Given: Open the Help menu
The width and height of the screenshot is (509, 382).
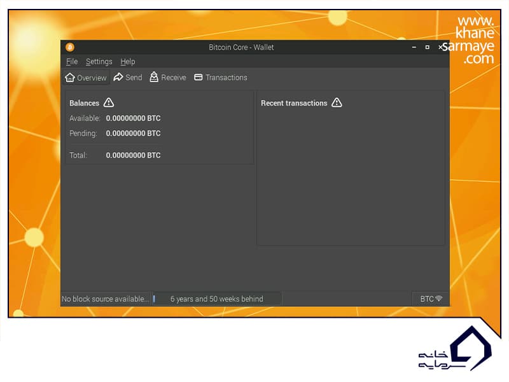Looking at the screenshot, I should click(x=128, y=62).
